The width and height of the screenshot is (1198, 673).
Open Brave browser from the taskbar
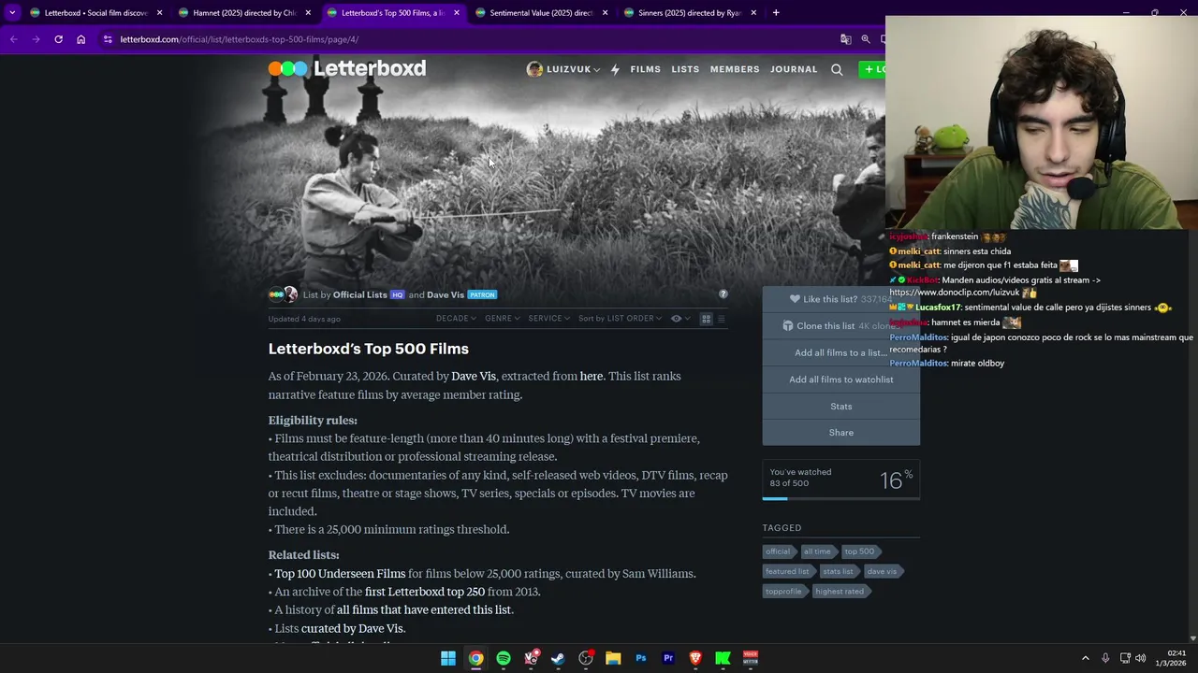pos(695,658)
